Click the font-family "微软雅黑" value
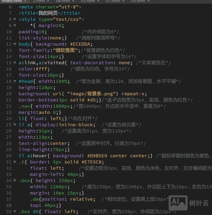 [x=65, y=51]
